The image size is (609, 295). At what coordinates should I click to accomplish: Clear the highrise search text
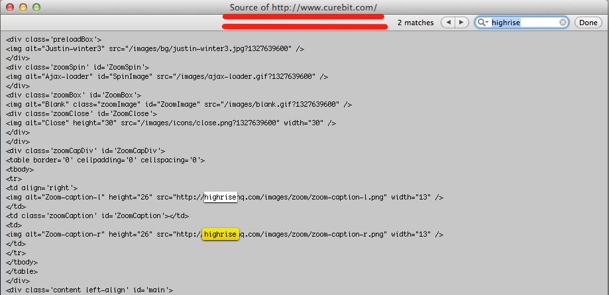tap(563, 23)
